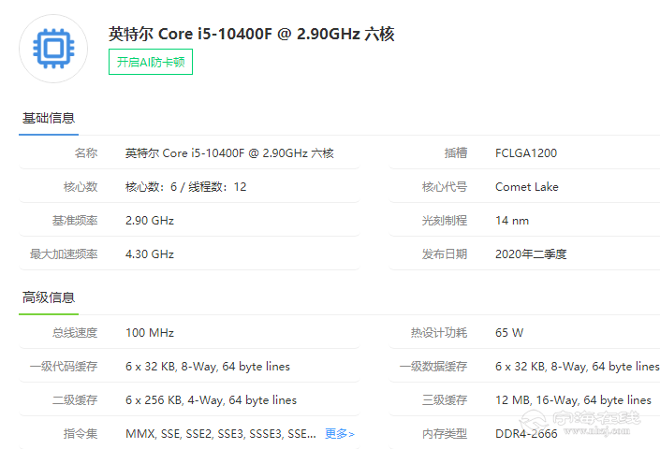Select the L2 cache value 6 x 256 KB
660x449 pixels.
pyautogui.click(x=211, y=400)
